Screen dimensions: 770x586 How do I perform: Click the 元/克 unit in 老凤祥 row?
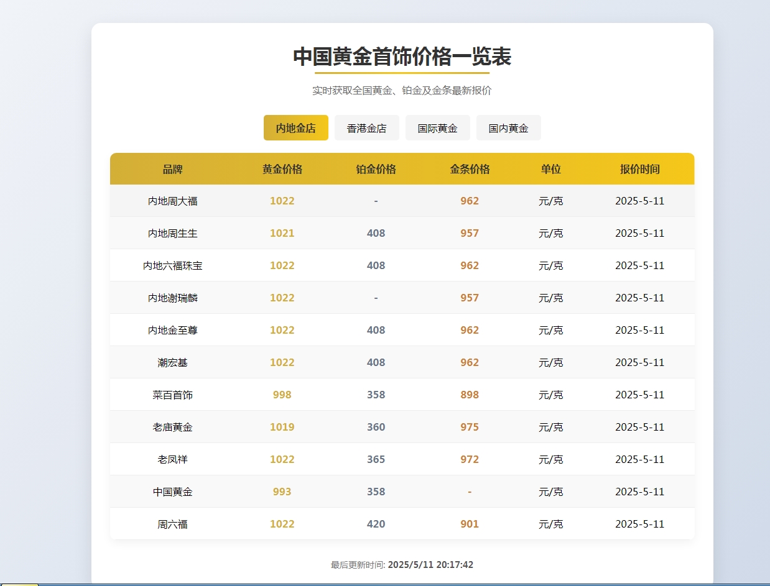[x=551, y=460]
